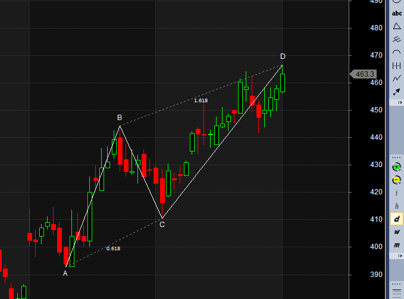Select the zigzag polyline tool
Image resolution: width=404 pixels, height=299 pixels.
point(396,78)
